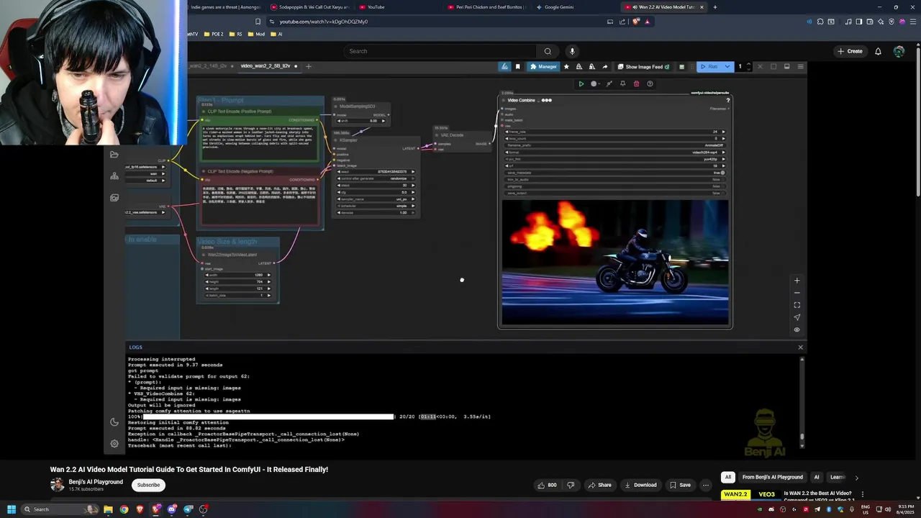Open ComfyUI settings gear icon
Image resolution: width=921 pixels, height=518 pixels.
[x=114, y=444]
